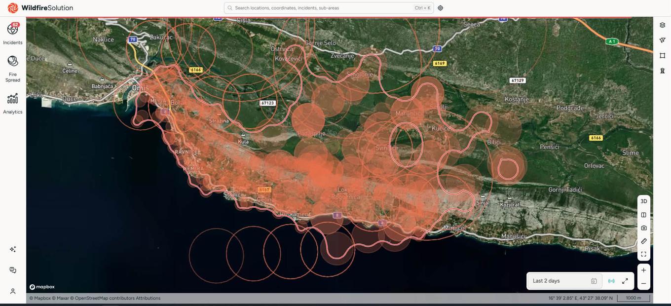Select the ruler measure tool

coord(644,241)
